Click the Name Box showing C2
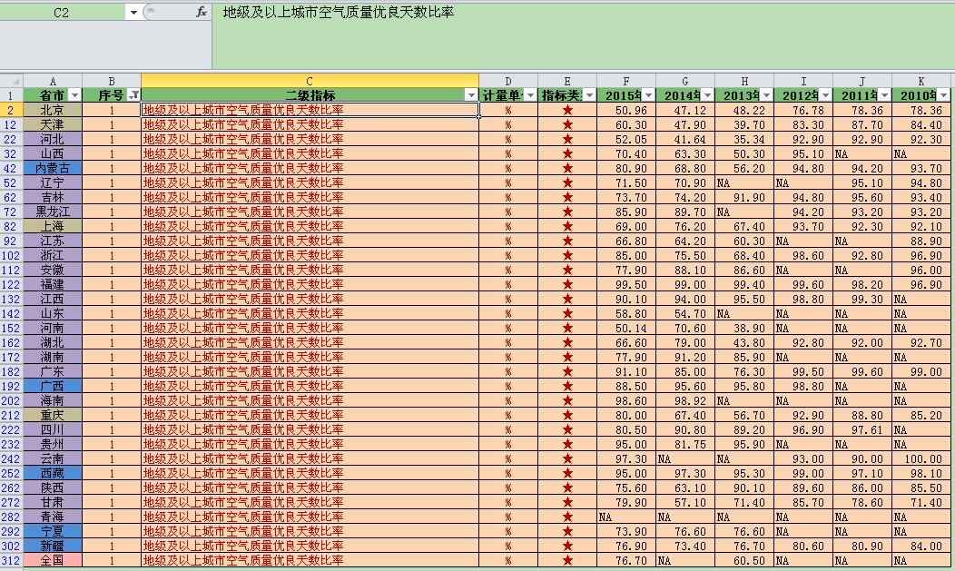The height and width of the screenshot is (571, 955). pyautogui.click(x=62, y=12)
